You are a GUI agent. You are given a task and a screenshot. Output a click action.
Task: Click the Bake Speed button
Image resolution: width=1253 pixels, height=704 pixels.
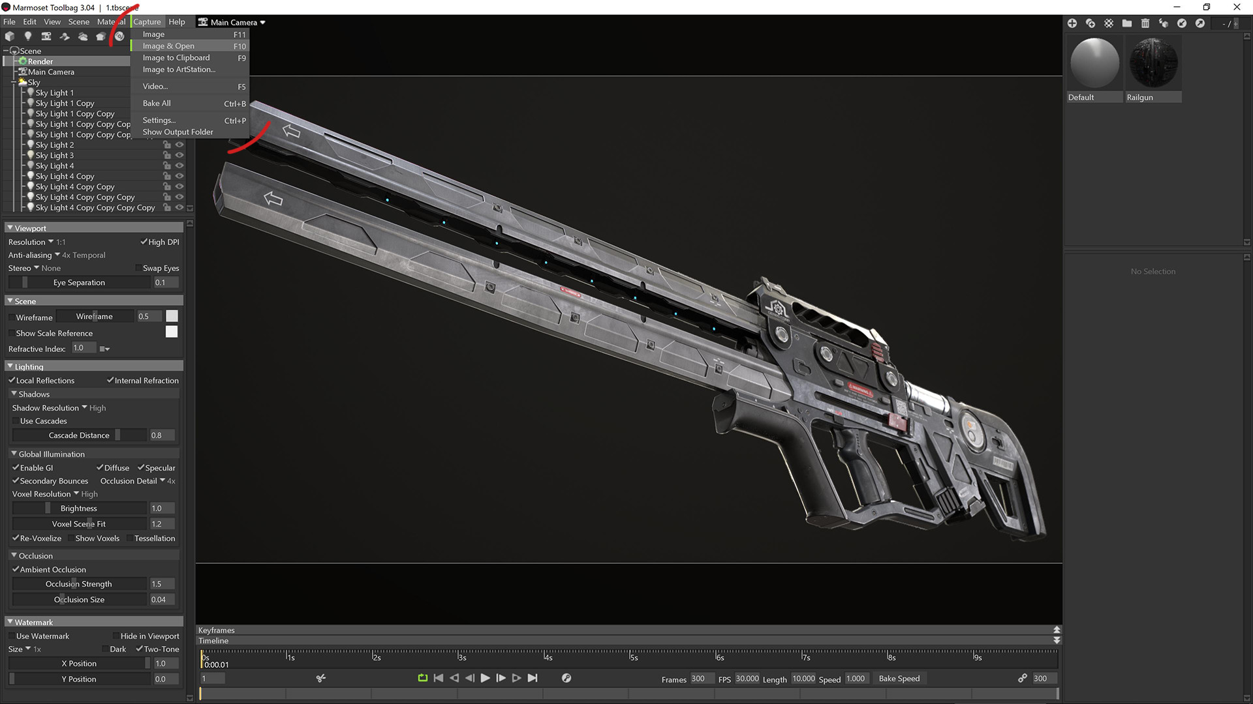(899, 679)
